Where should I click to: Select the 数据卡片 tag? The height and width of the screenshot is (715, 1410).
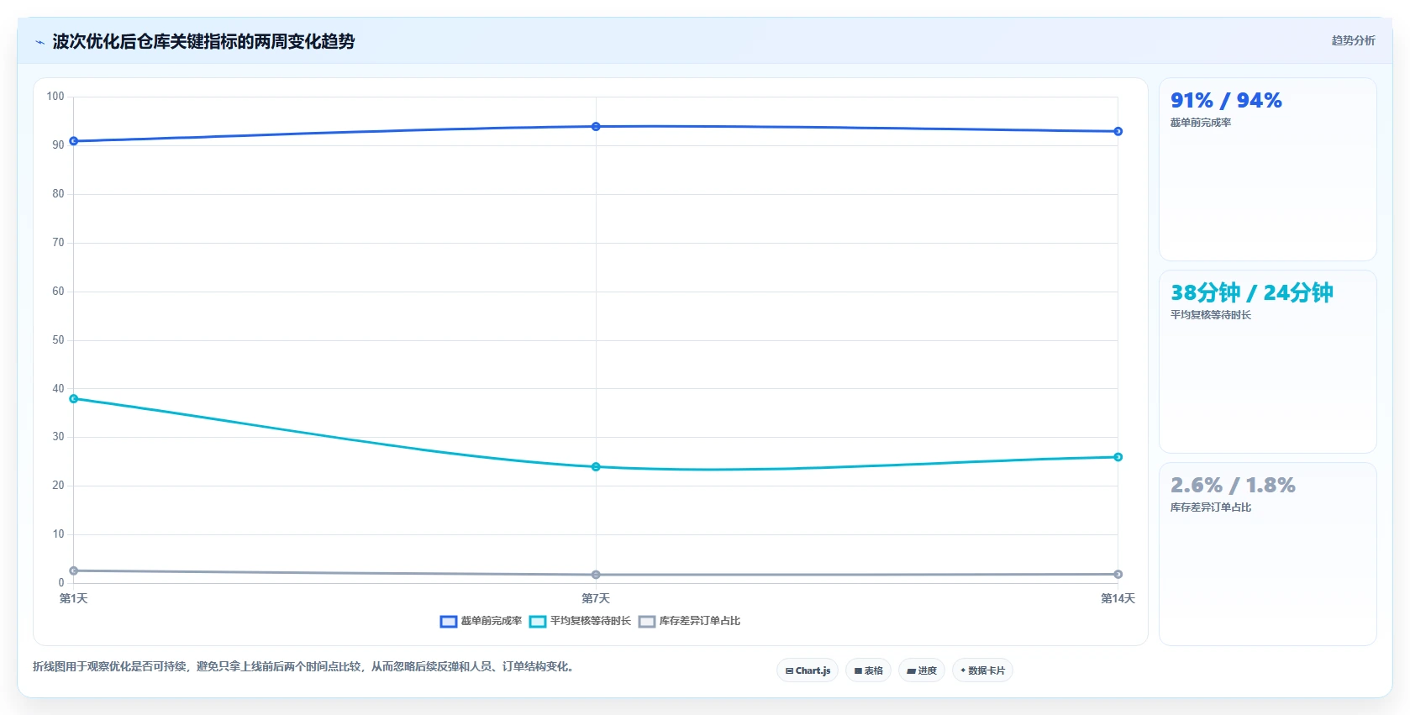982,670
